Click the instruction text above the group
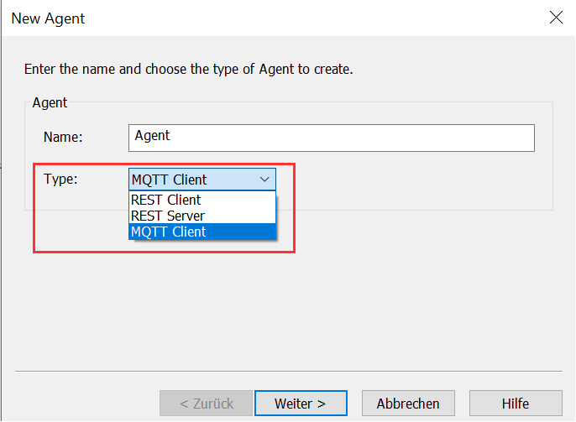The image size is (576, 422). [x=188, y=69]
